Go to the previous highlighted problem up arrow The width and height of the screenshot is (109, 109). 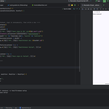click(77, 9)
